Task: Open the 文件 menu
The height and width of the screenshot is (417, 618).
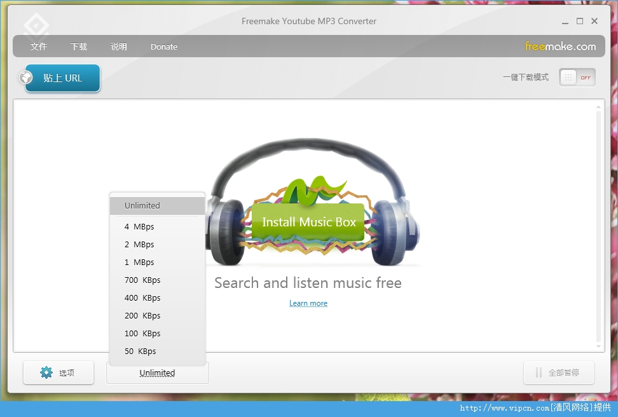Action: pyautogui.click(x=39, y=46)
